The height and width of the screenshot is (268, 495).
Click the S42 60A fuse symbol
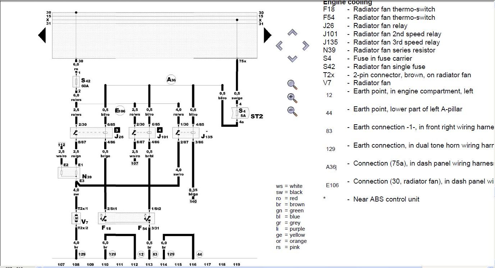[x=76, y=82]
